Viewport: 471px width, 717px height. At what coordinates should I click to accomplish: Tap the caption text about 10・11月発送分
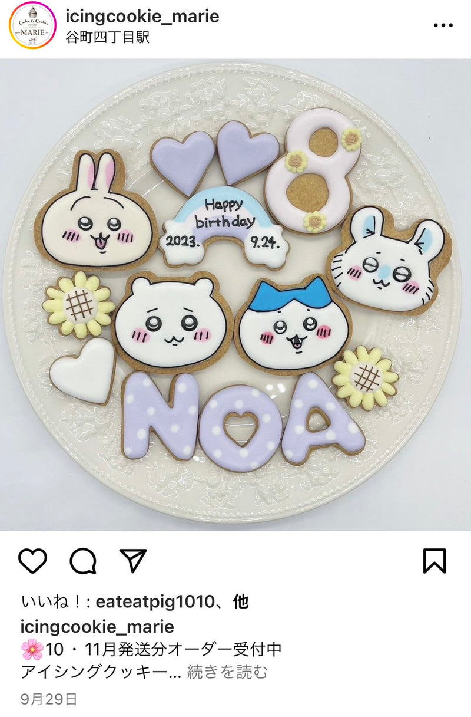(x=151, y=650)
